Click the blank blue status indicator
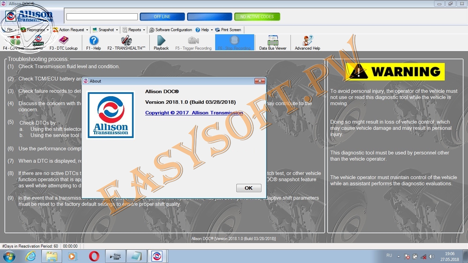The height and width of the screenshot is (263, 468). coord(210,16)
